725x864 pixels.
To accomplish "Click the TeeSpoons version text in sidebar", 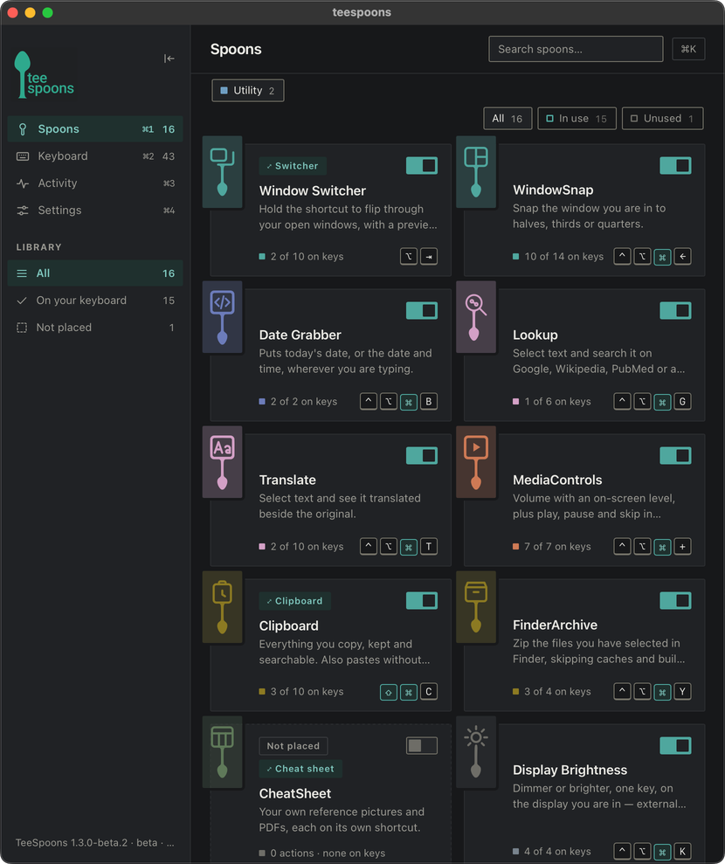I will click(x=94, y=842).
